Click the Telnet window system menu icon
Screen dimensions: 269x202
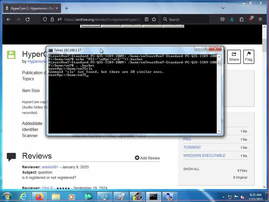tap(51, 50)
